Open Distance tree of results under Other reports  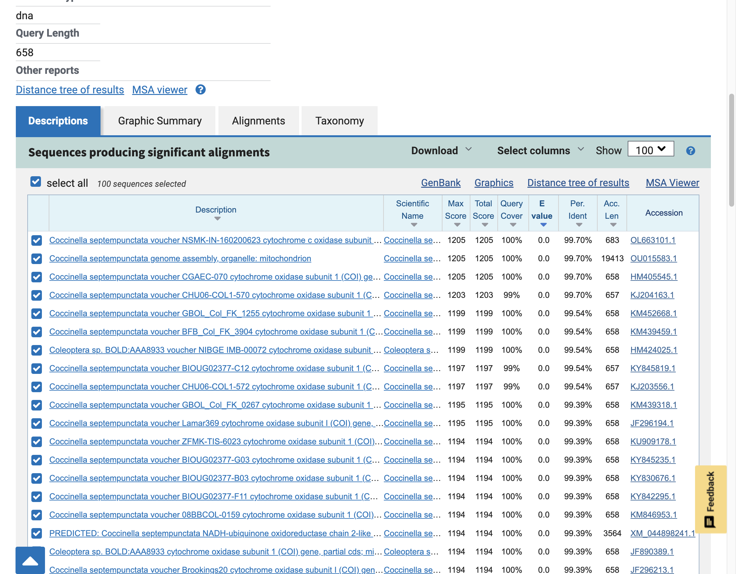click(x=70, y=90)
